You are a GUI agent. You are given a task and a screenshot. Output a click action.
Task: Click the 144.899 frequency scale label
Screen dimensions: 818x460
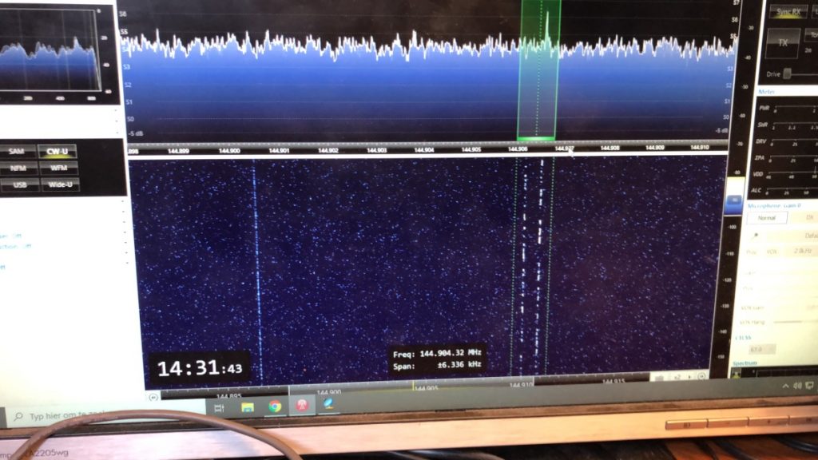click(x=178, y=151)
